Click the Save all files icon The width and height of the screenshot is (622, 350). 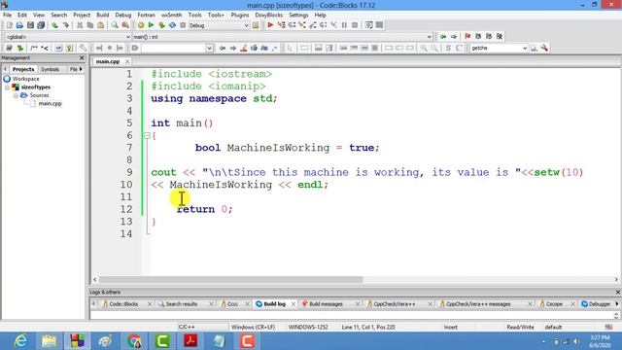click(41, 25)
